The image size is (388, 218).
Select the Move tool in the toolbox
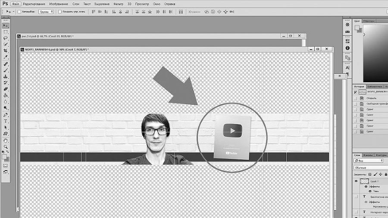coord(6,26)
